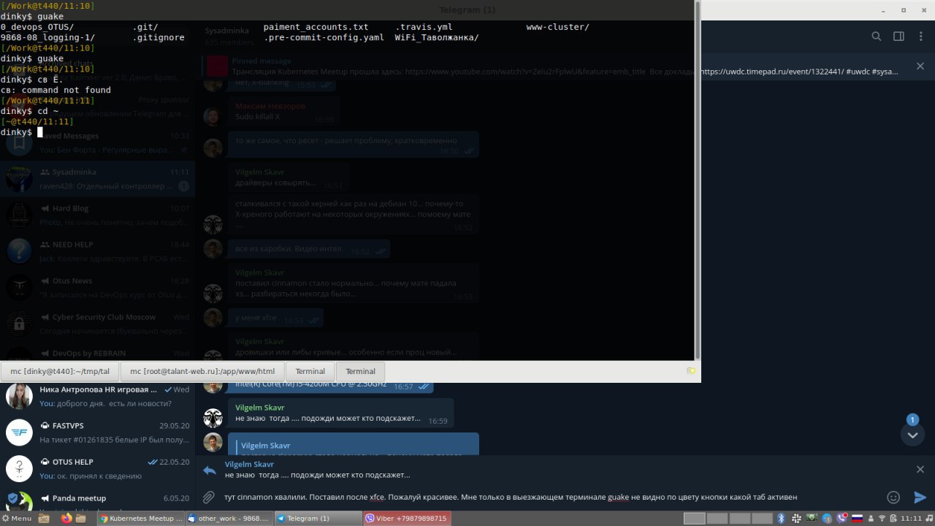The image size is (935, 526).
Task: Switch to Guake tab mc root@talant-web.ru
Action: click(x=202, y=371)
